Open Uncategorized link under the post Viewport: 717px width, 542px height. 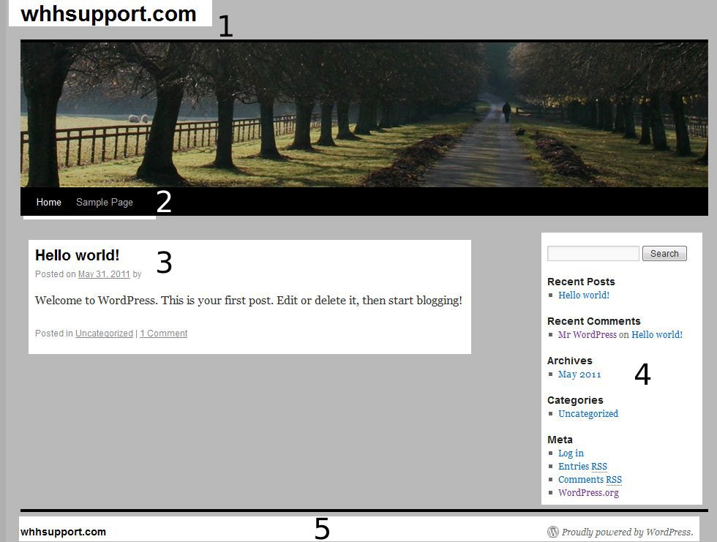[104, 334]
